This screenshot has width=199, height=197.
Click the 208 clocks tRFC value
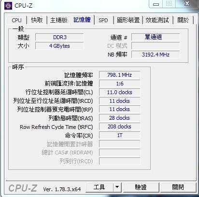coord(120,127)
